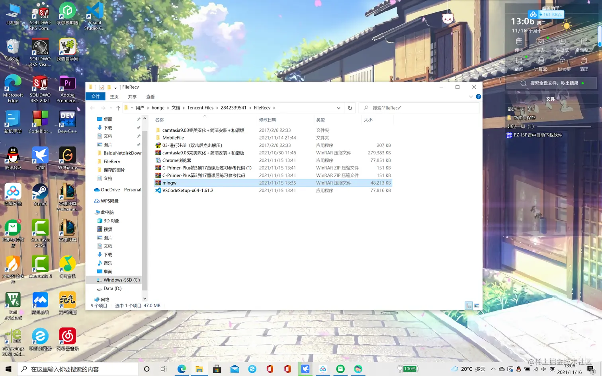Viewport: 602px width, 376px height.
Task: Open 腾讯QQ desktop icon
Action: (x=13, y=158)
